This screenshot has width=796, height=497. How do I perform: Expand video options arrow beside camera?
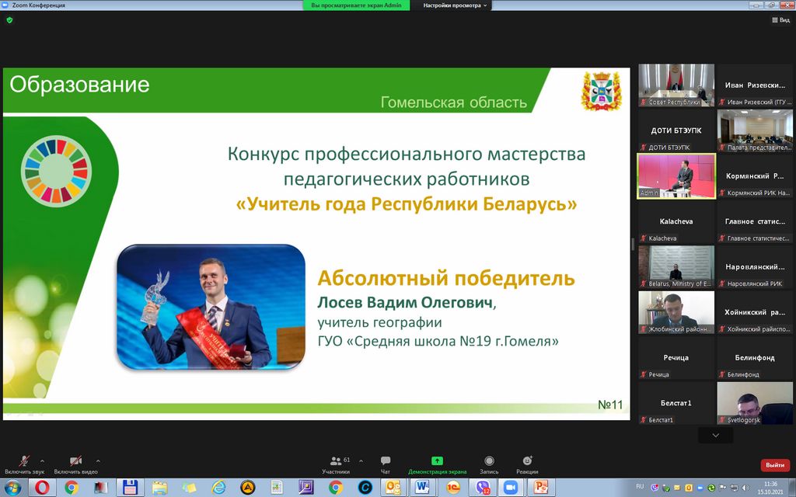coord(97,461)
